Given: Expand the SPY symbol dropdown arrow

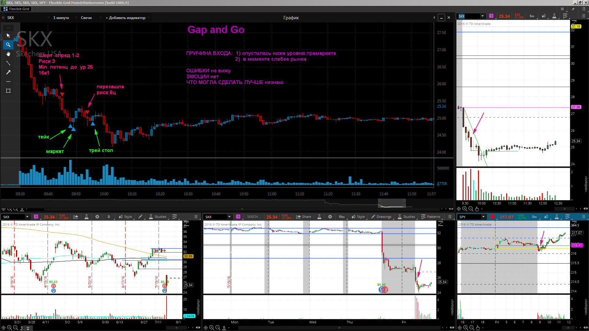Looking at the screenshot, I should pos(483,217).
